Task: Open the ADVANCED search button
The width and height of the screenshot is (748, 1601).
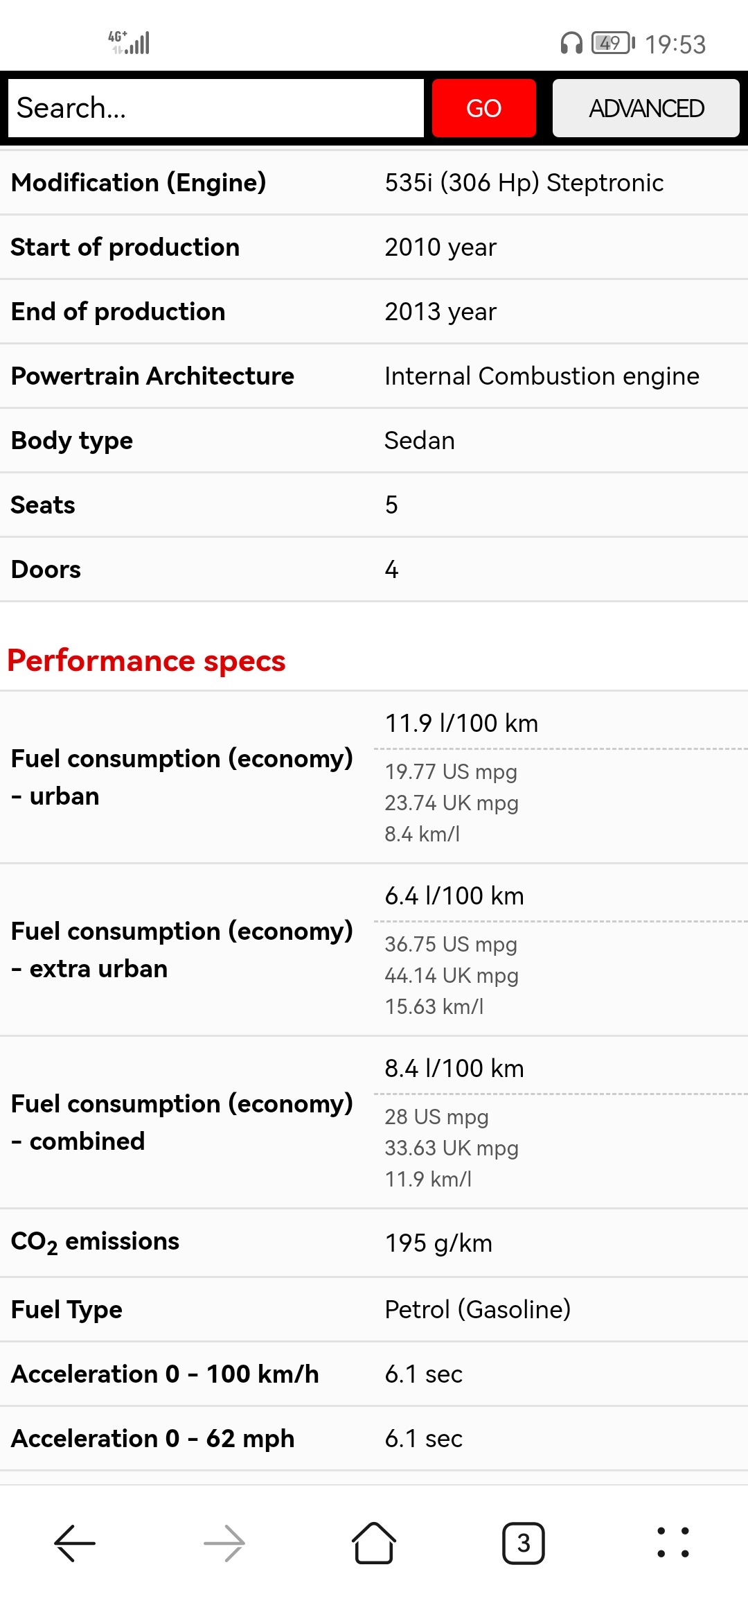Action: pos(645,108)
